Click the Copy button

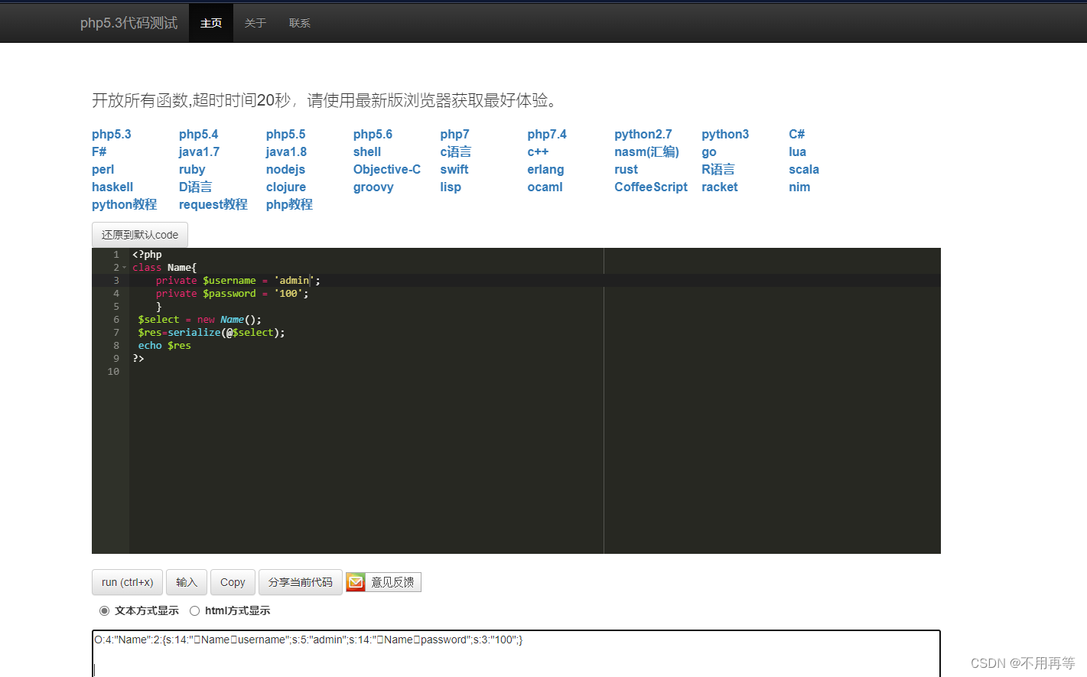click(x=233, y=581)
